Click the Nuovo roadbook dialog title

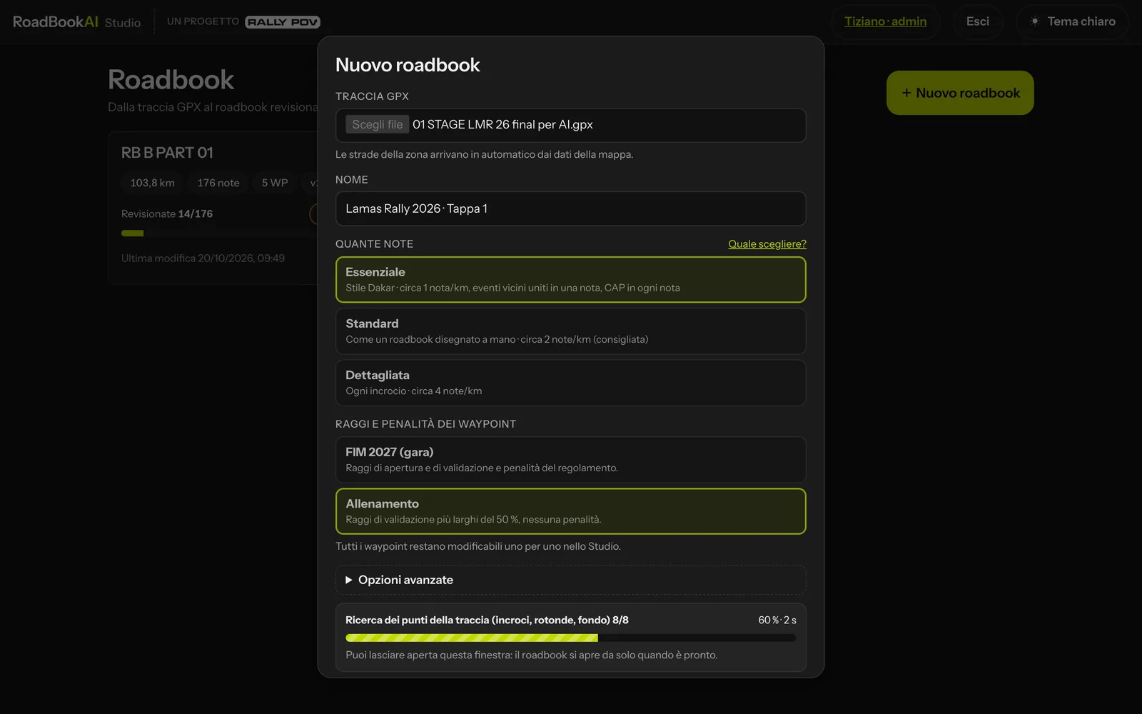tap(408, 65)
